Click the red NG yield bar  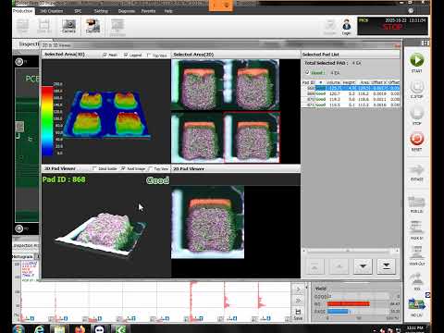pos(348,304)
